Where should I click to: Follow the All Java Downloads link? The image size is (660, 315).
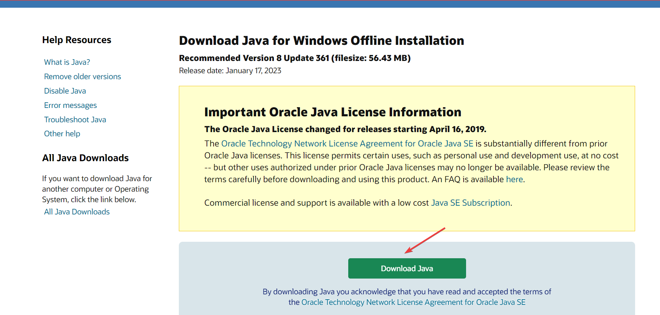tap(77, 212)
